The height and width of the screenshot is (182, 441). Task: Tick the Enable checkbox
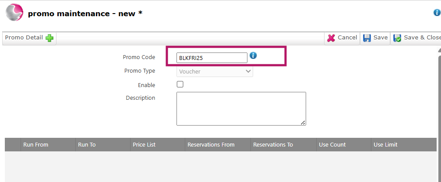click(x=180, y=84)
